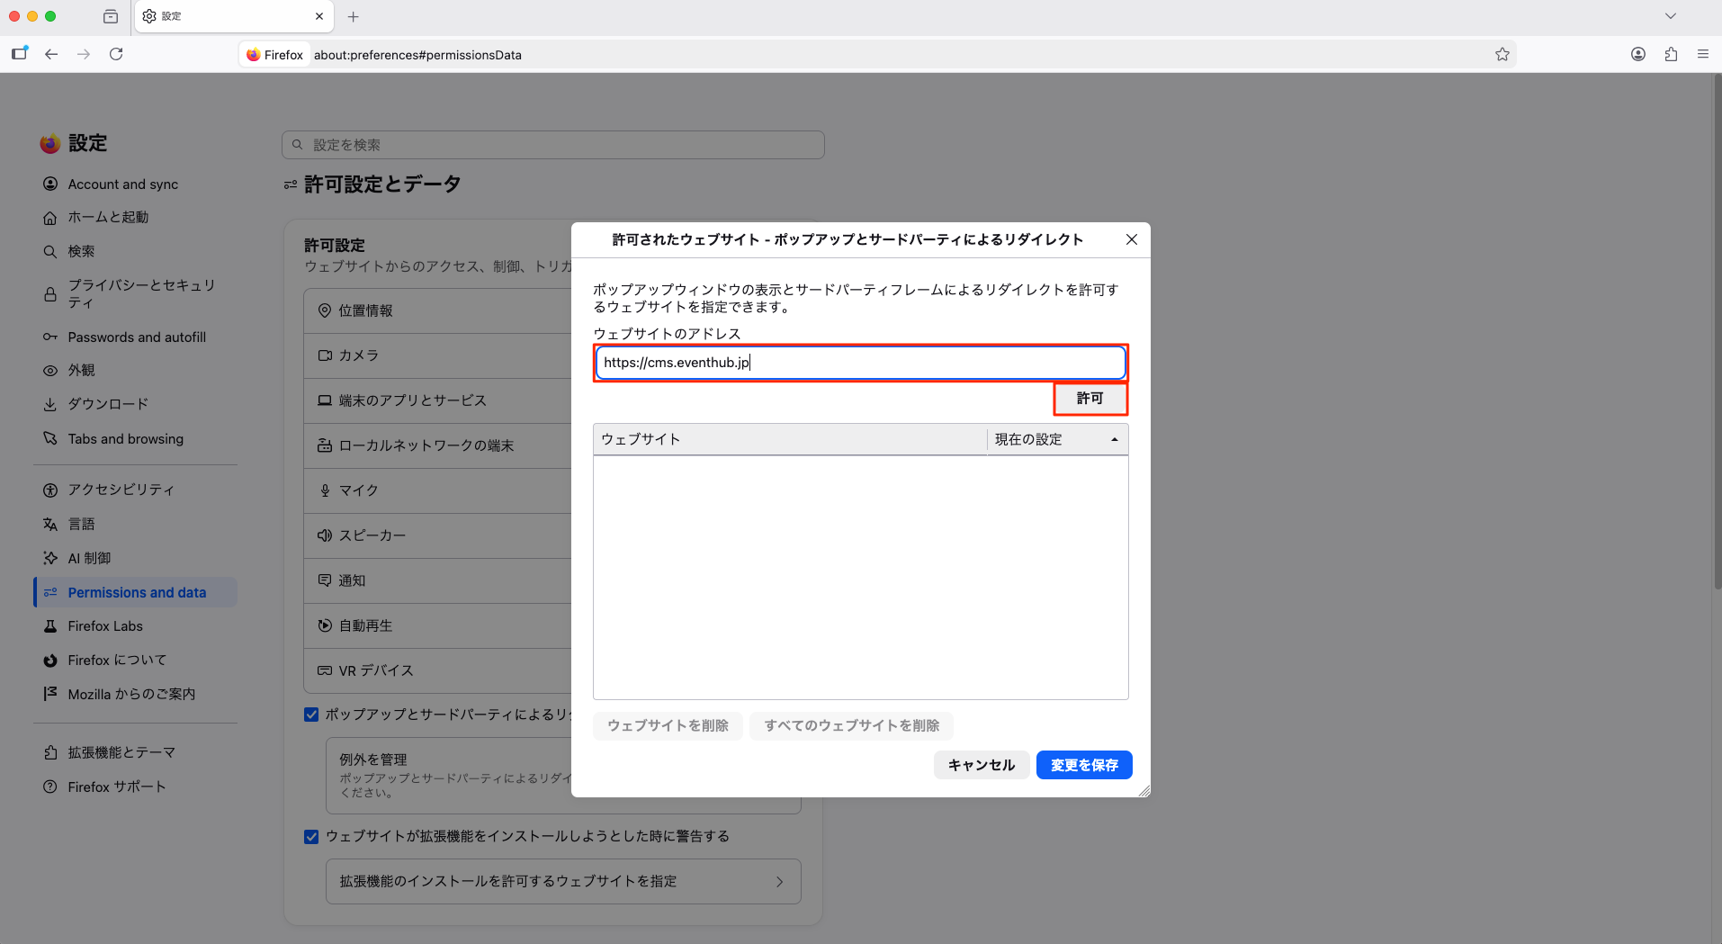This screenshot has width=1722, height=944.
Task: Open a new tab with plus button
Action: 354,16
